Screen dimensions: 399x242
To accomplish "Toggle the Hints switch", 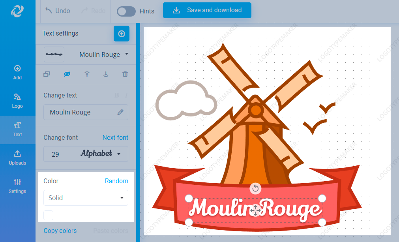I will coord(126,11).
